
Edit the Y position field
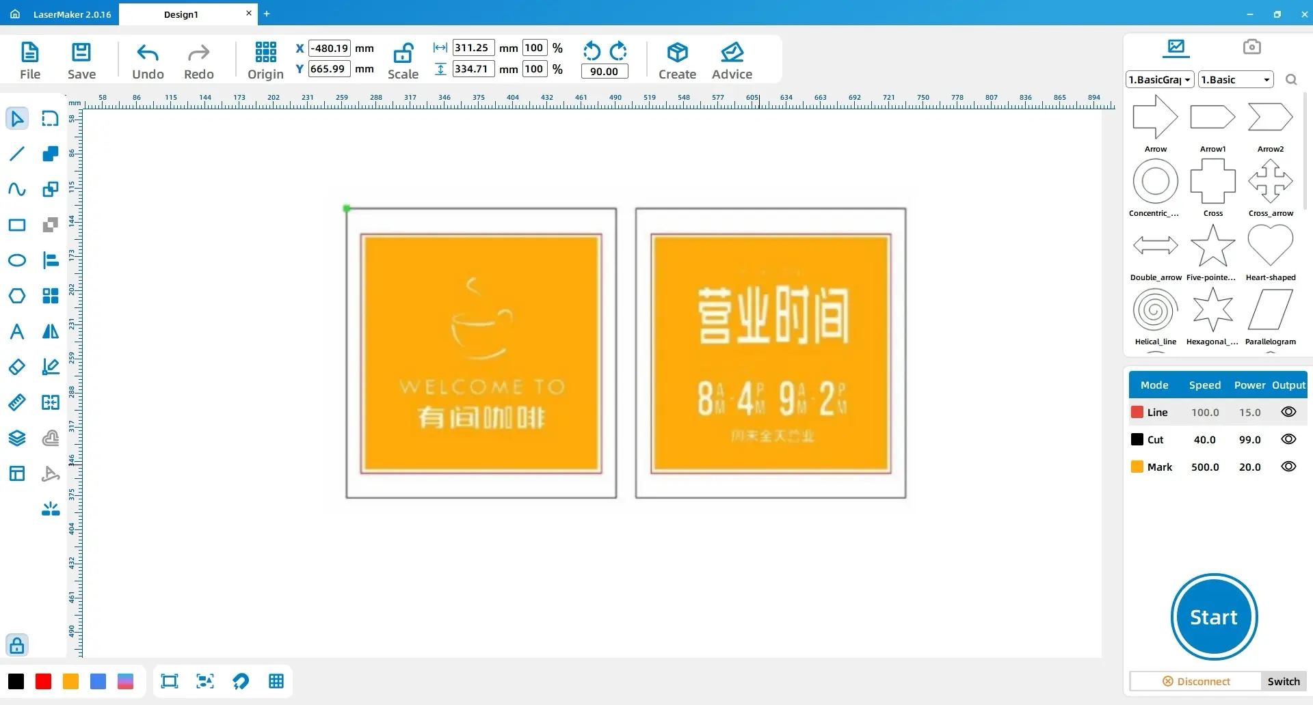[x=330, y=69]
